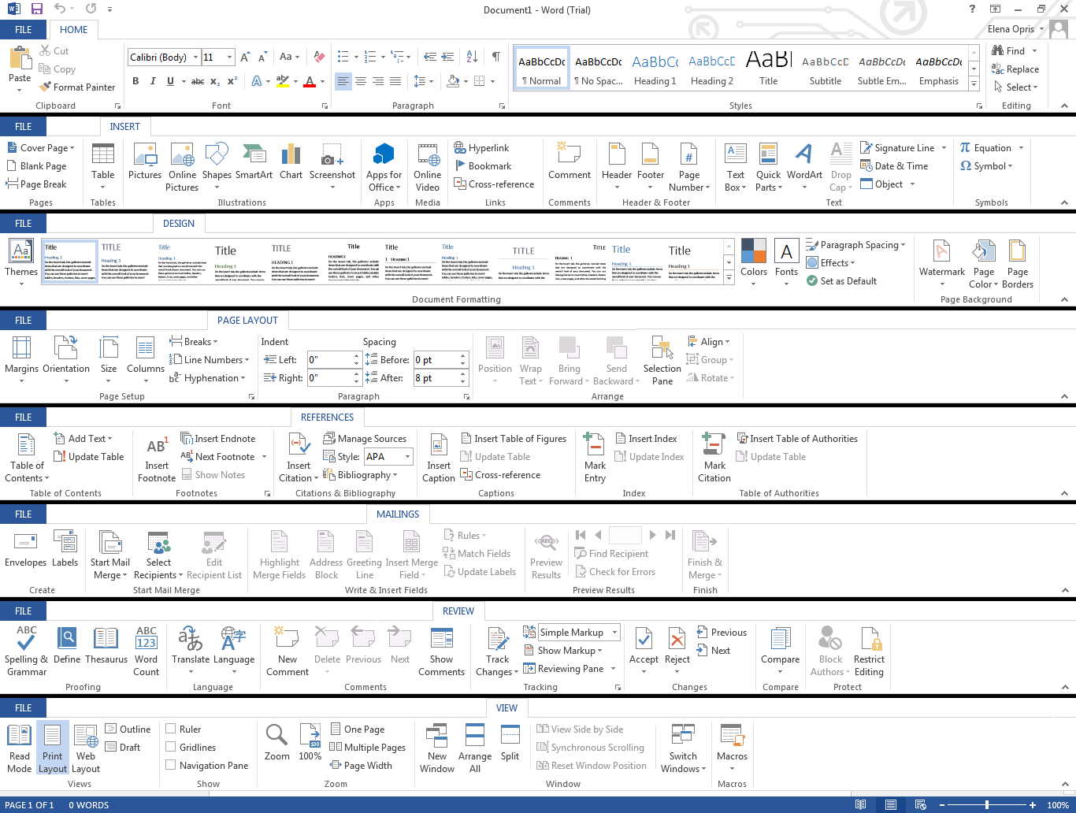The image size is (1076, 813).
Task: Click Insert Footnote icon
Action: coord(157,447)
